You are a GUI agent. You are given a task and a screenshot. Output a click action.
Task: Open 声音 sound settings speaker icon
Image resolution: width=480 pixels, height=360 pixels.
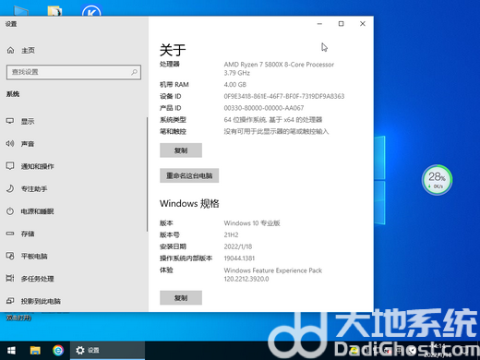tap(10, 143)
